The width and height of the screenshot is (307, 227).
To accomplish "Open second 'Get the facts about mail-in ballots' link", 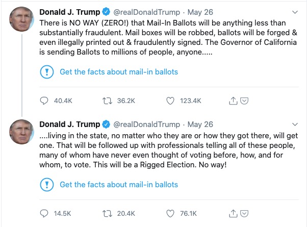I will (x=118, y=185).
